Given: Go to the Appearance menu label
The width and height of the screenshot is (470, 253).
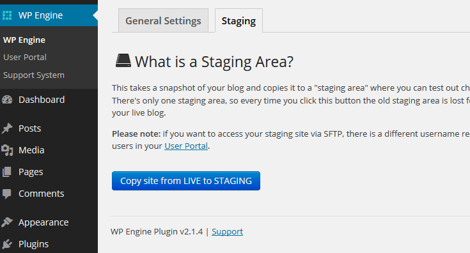Looking at the screenshot, I should click(43, 222).
